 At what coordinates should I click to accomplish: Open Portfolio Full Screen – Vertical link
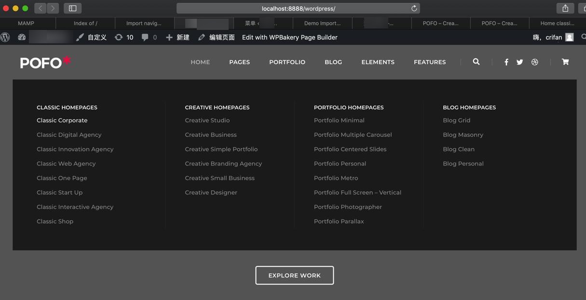(357, 193)
